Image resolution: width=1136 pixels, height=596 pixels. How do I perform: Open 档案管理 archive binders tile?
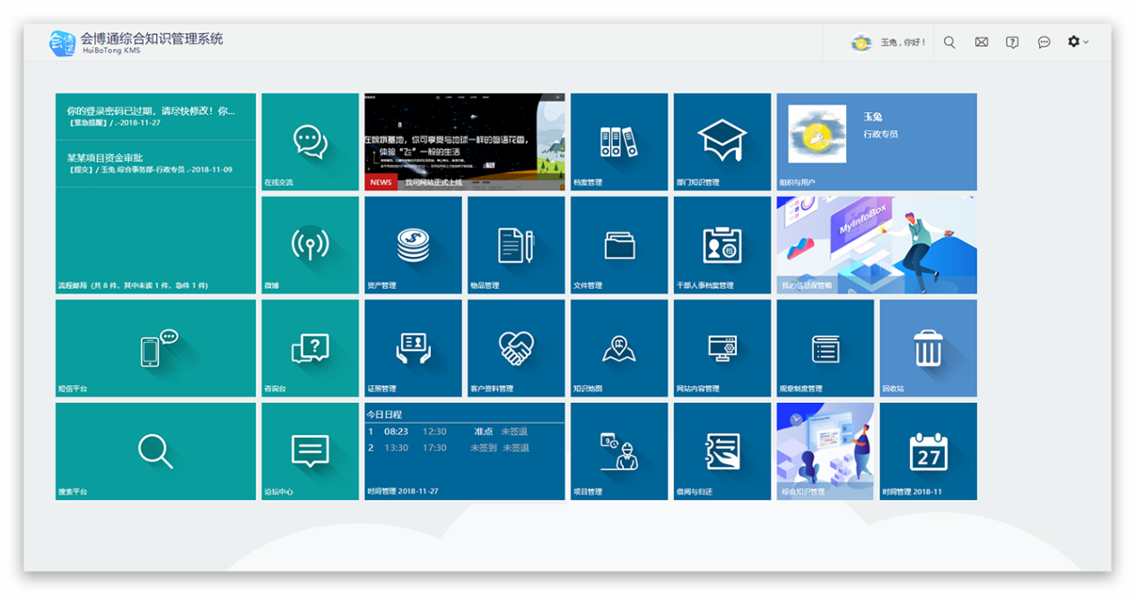pyautogui.click(x=618, y=142)
